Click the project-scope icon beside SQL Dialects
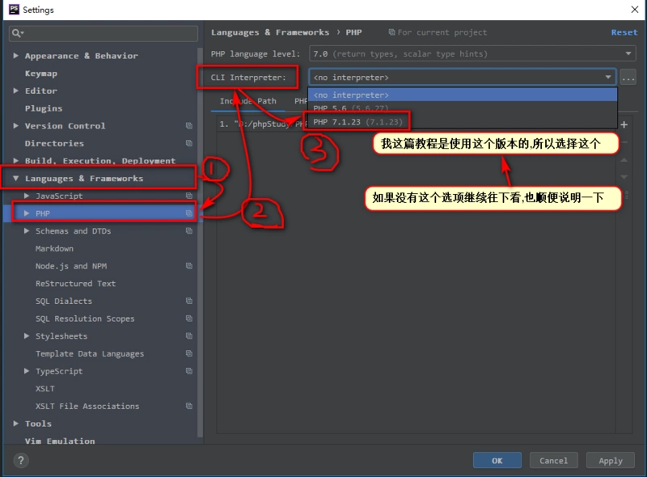The image size is (647, 477). pyautogui.click(x=188, y=302)
